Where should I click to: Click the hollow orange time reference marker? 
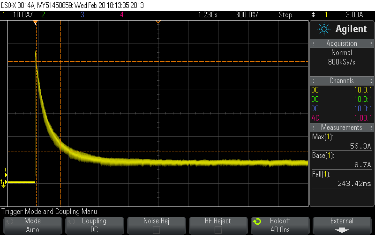pyautogui.click(x=158, y=22)
